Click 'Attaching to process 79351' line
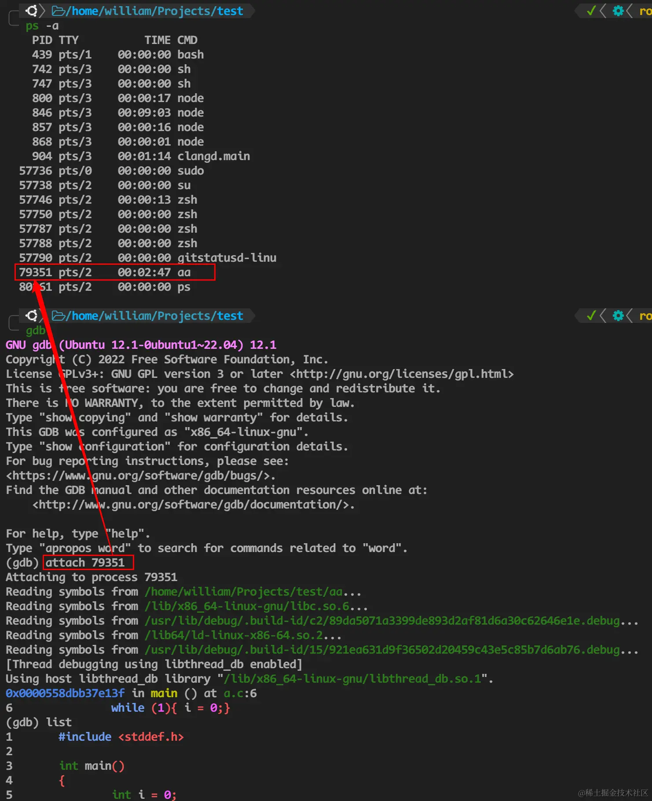This screenshot has width=652, height=801. 92,577
